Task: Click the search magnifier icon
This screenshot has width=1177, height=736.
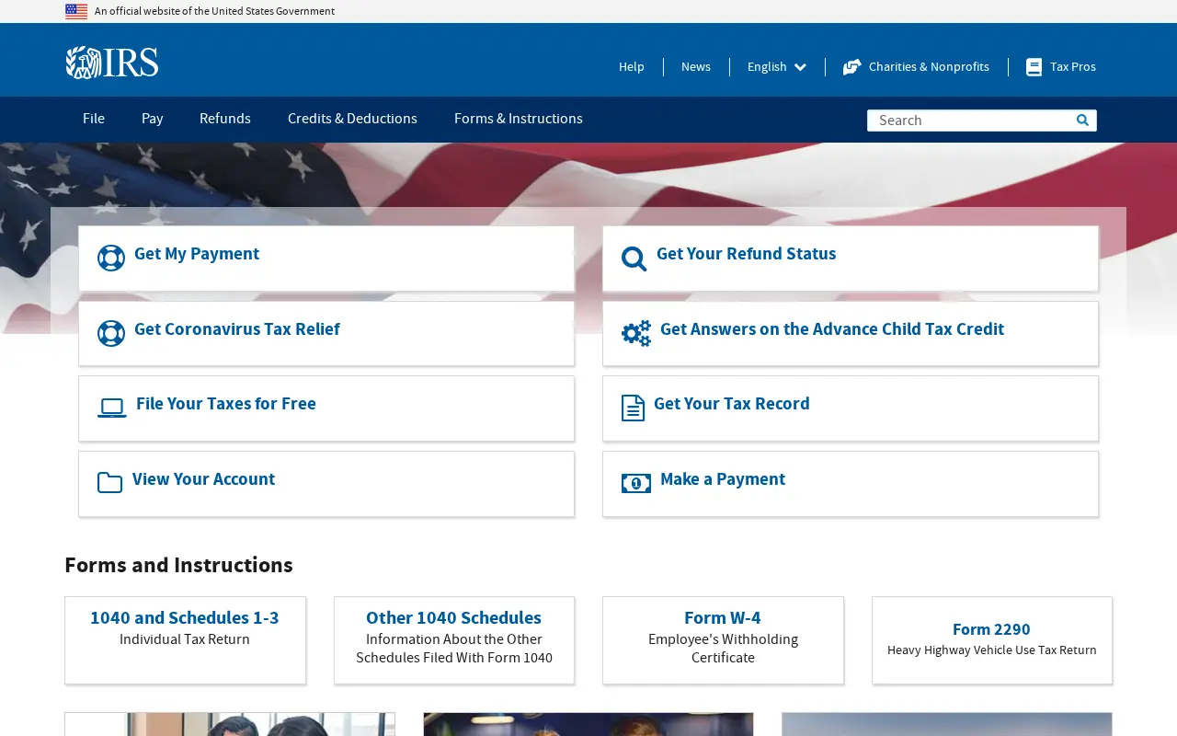Action: (1082, 120)
